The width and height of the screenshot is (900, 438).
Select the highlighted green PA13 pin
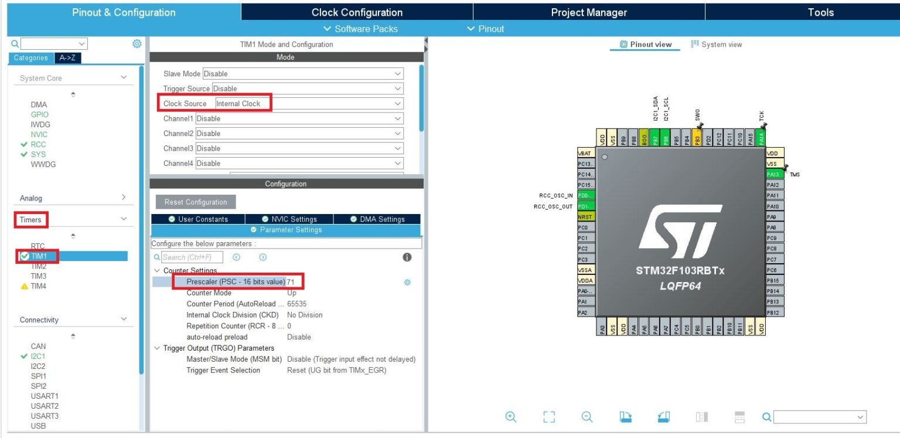pos(775,174)
